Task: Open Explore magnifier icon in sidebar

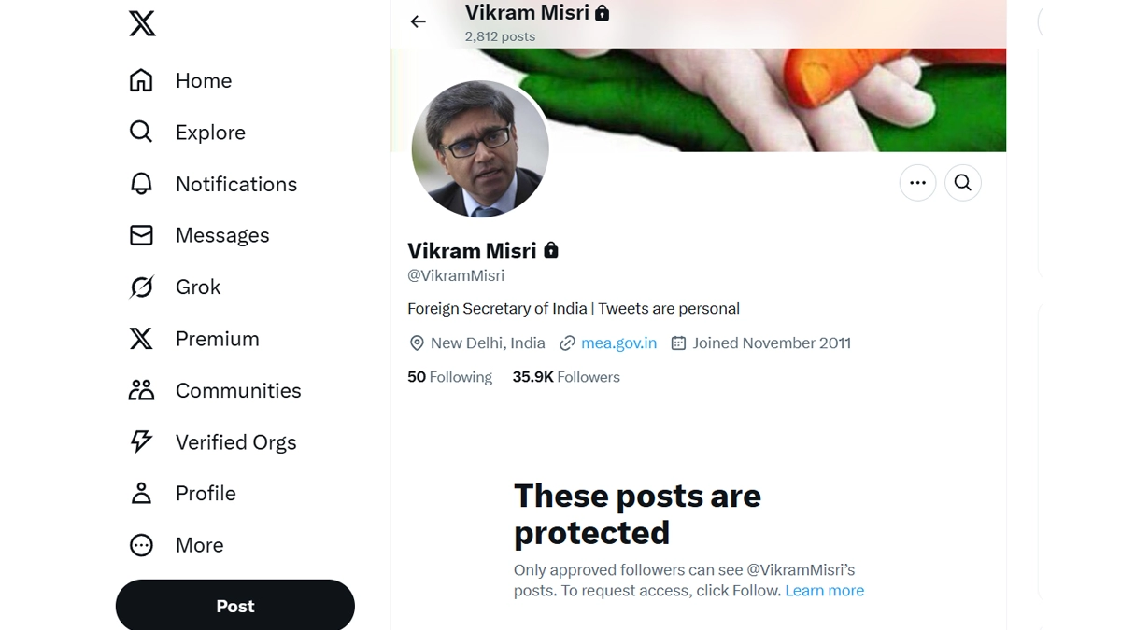Action: pyautogui.click(x=141, y=132)
